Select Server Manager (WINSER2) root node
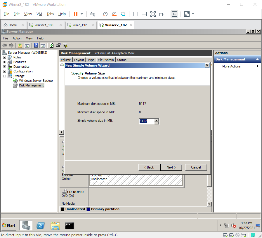The image size is (262, 238). coord(27,53)
